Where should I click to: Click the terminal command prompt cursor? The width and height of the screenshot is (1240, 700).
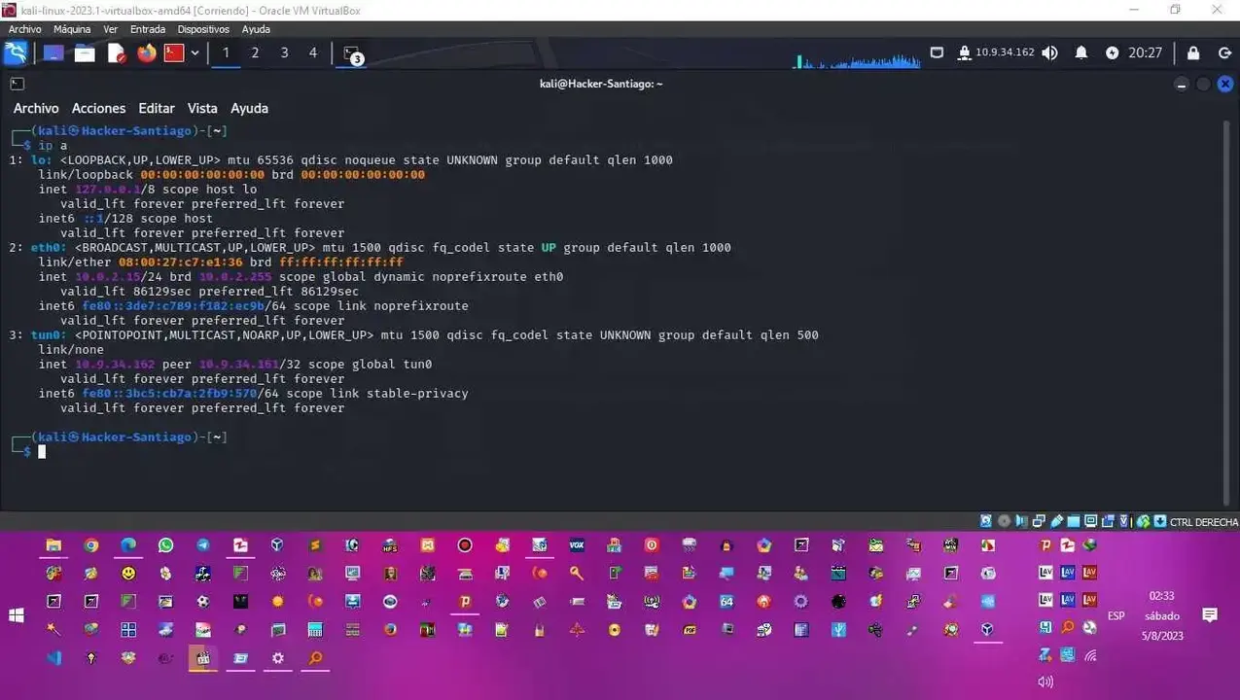42,451
